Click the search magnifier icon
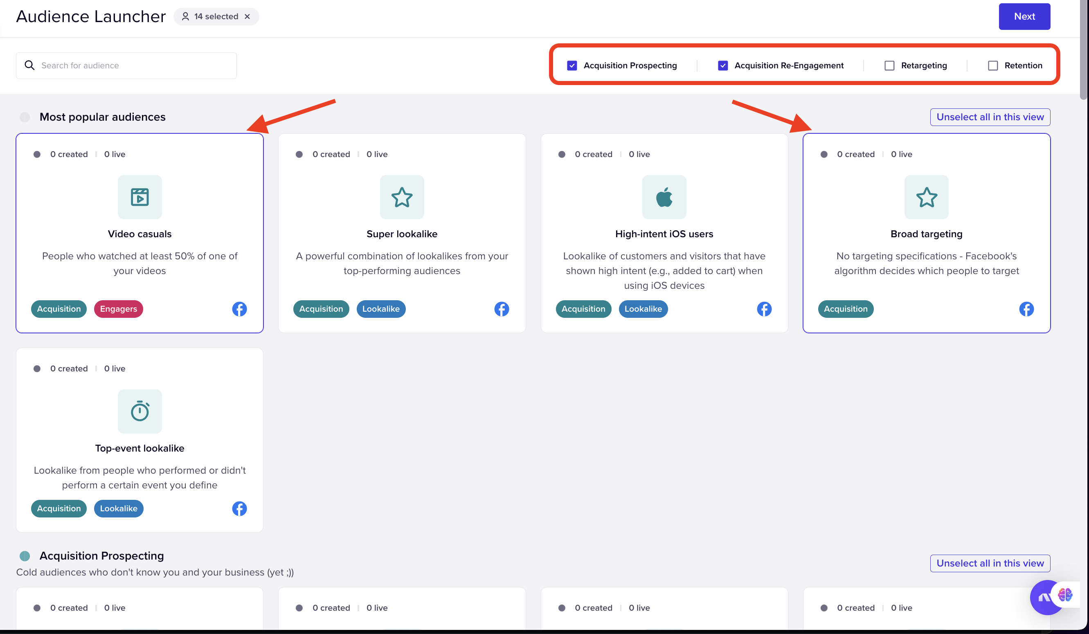Screen dimensions: 1089x634 point(29,65)
